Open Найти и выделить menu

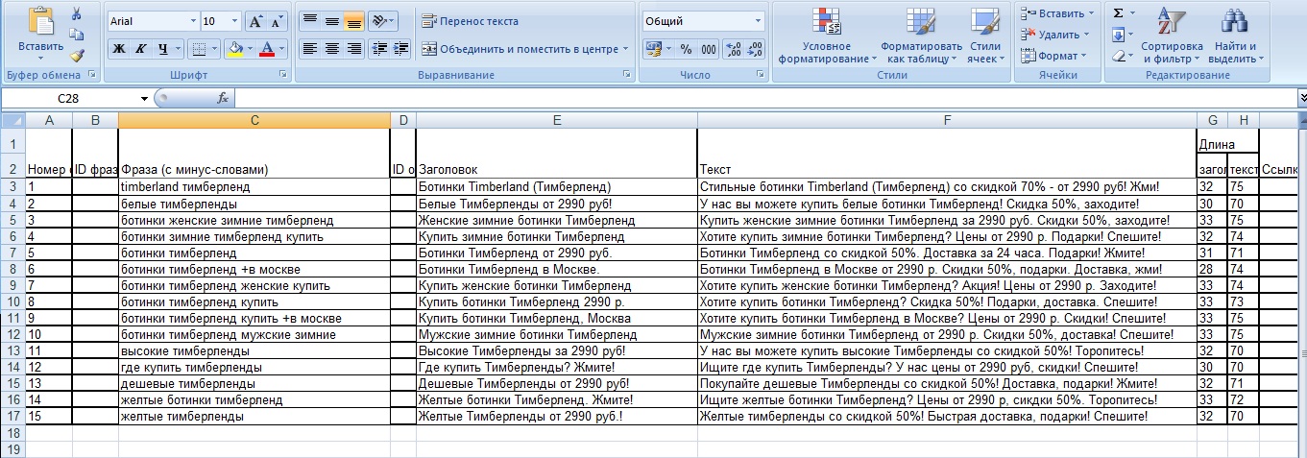[x=1235, y=36]
